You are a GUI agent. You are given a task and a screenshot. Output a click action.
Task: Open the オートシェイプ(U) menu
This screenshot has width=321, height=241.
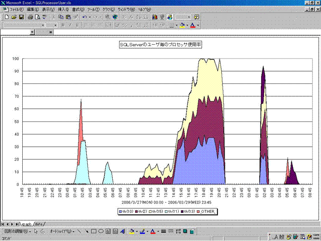click(62, 231)
